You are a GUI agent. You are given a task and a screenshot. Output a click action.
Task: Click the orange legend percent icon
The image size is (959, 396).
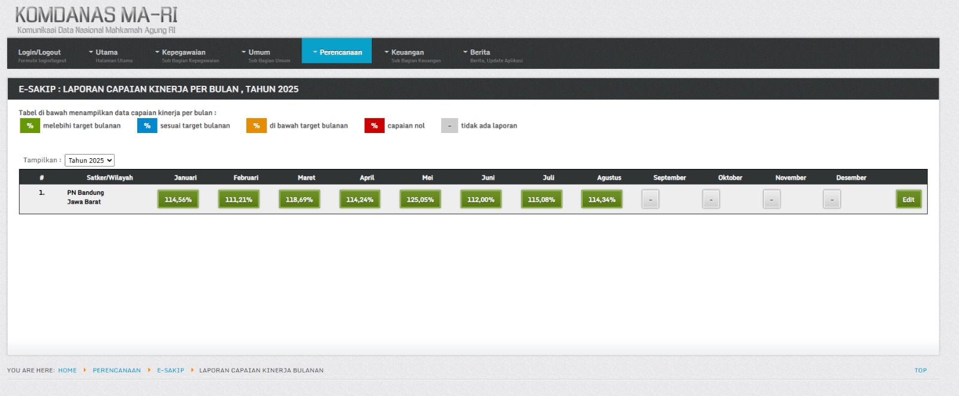coord(256,126)
